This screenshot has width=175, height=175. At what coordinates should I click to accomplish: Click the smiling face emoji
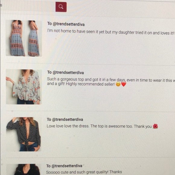click(118, 84)
